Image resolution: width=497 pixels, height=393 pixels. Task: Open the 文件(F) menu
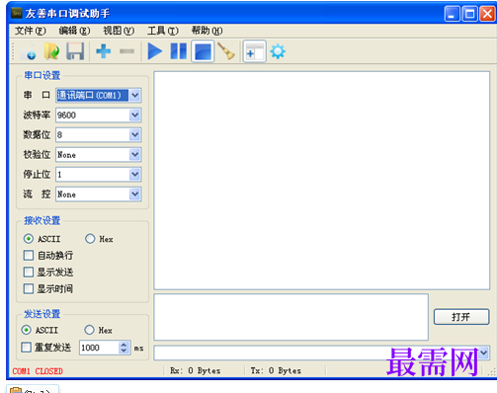[x=31, y=31]
